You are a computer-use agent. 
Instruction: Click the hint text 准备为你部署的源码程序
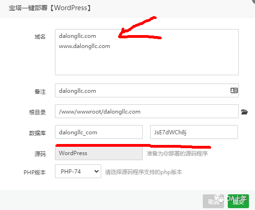click(177, 153)
